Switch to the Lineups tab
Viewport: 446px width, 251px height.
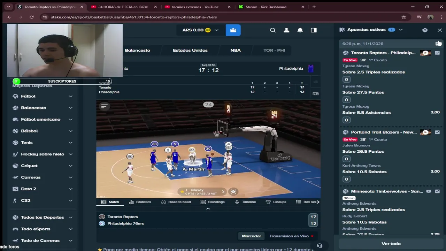click(276, 202)
